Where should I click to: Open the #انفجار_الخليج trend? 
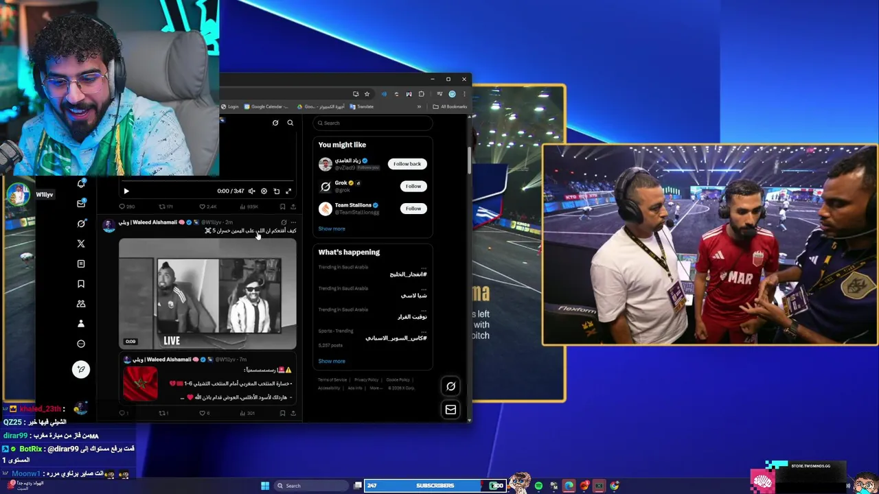[408, 274]
